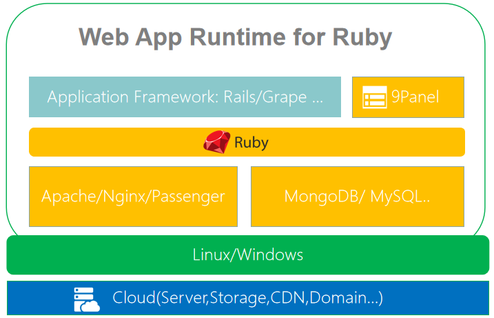
Task: Click the 9Panel dashboard icon
Action: [375, 97]
